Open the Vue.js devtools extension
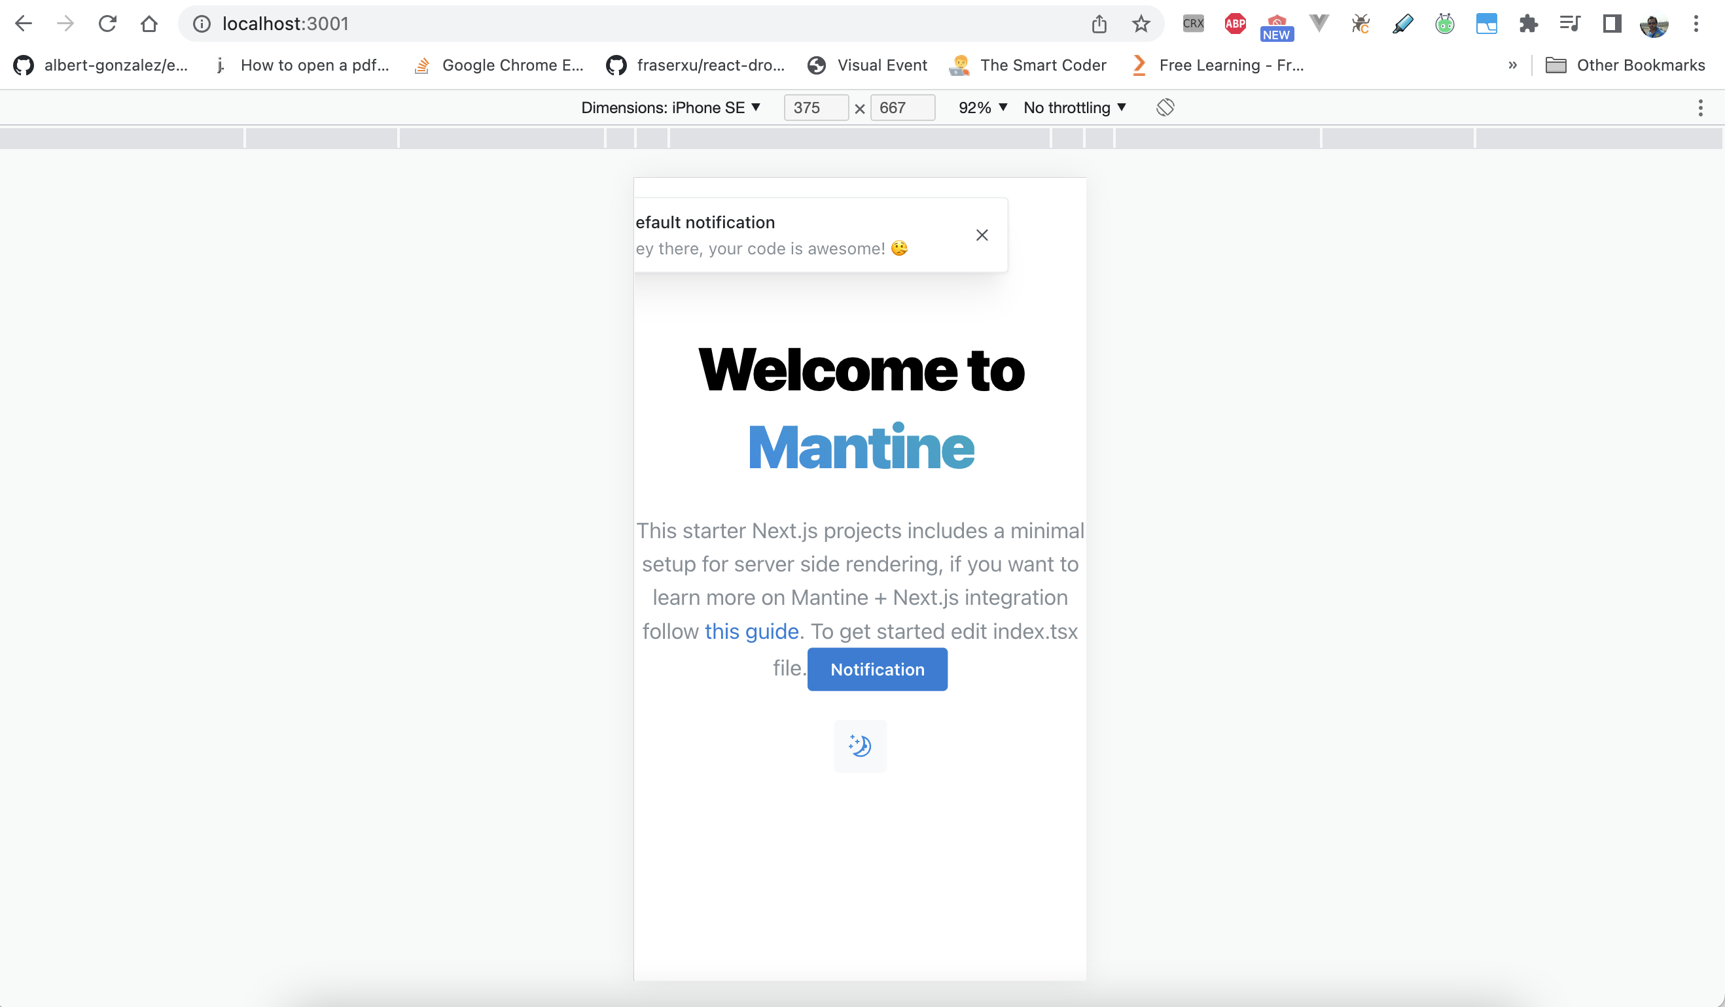 pyautogui.click(x=1319, y=23)
